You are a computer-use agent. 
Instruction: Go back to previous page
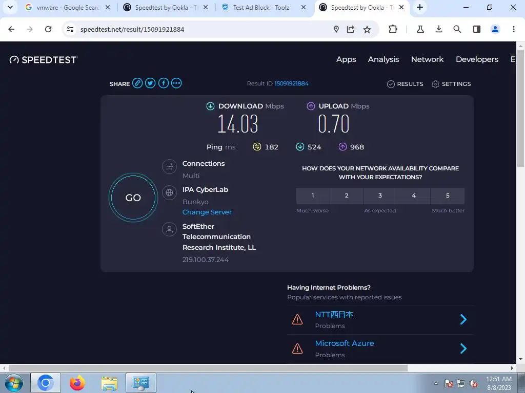[11, 29]
